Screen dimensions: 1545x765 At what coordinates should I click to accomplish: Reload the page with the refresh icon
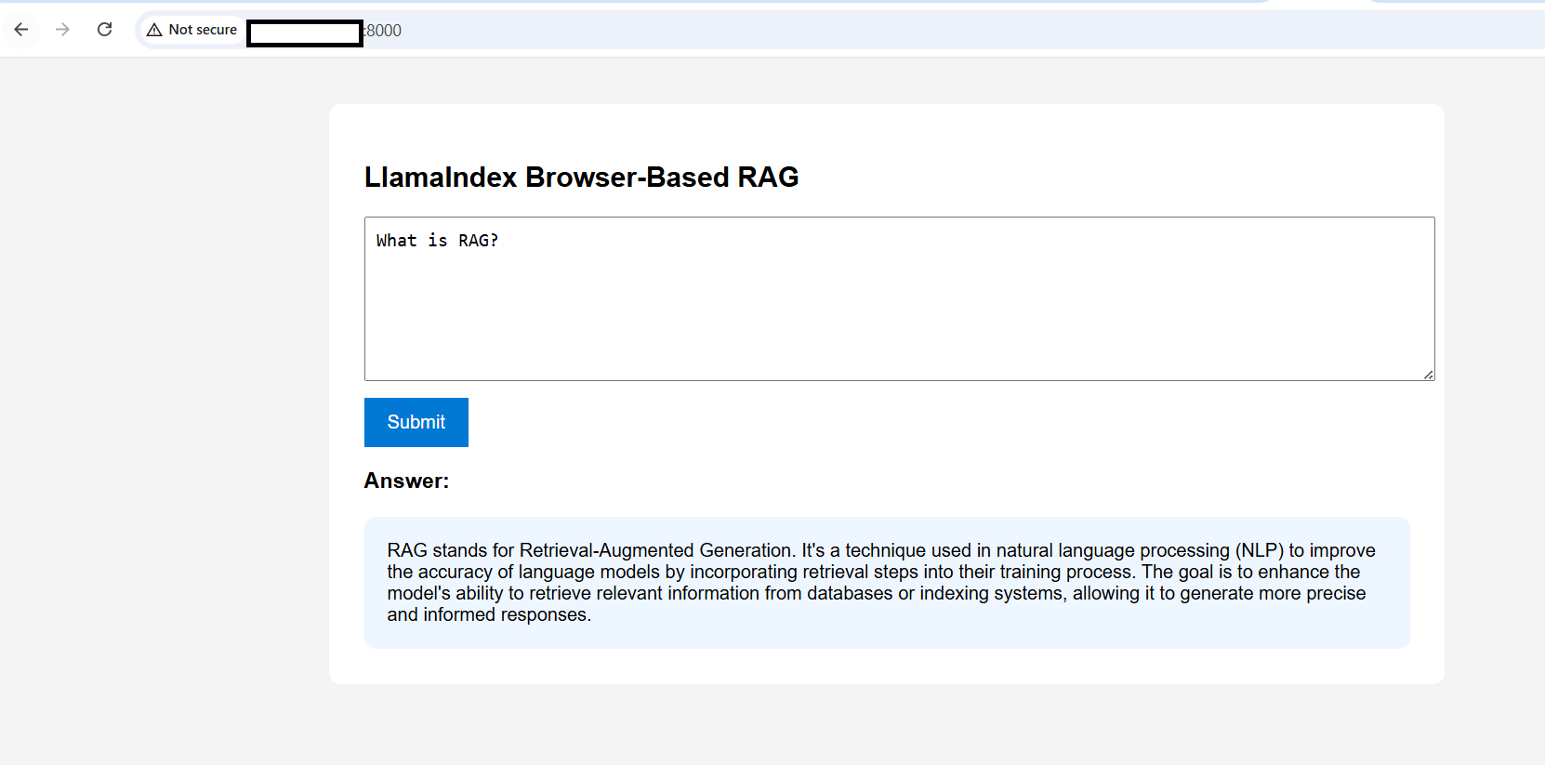pos(104,30)
